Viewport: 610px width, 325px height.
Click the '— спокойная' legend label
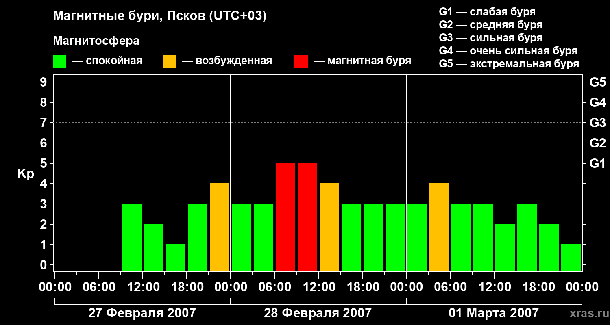(x=107, y=61)
